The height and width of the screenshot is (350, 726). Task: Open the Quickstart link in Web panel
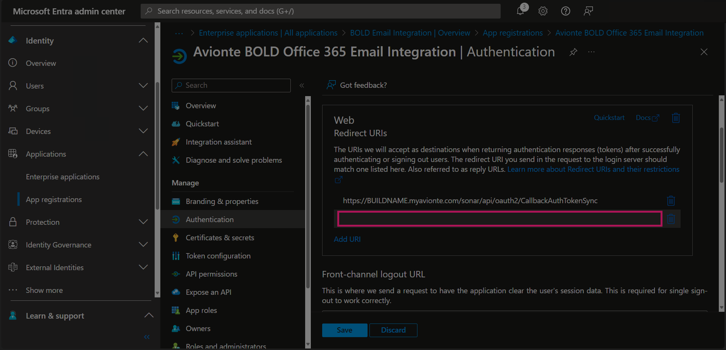point(609,118)
